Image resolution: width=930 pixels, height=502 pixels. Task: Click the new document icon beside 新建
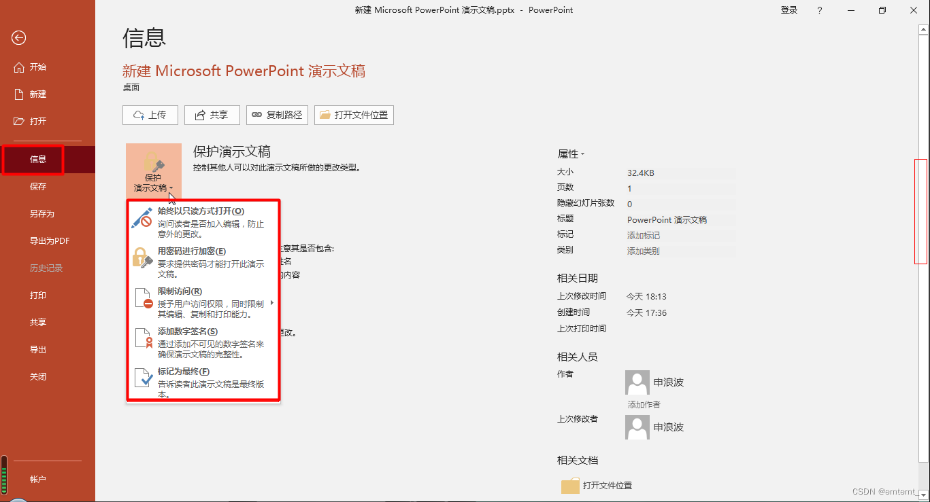click(x=19, y=94)
